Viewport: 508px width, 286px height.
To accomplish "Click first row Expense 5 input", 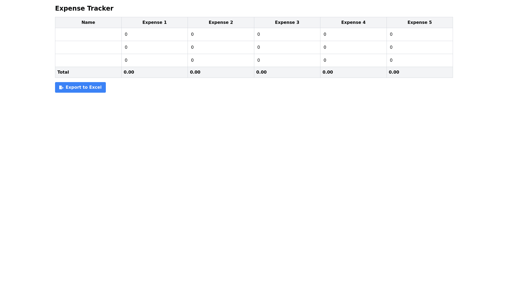I will coord(420,34).
